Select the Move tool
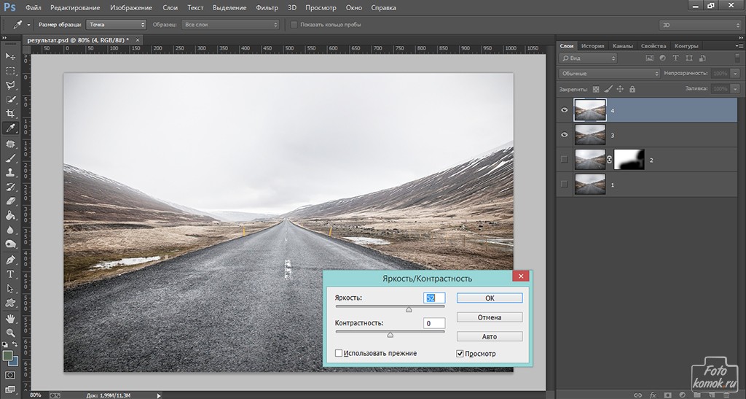The image size is (746, 399). click(10, 56)
